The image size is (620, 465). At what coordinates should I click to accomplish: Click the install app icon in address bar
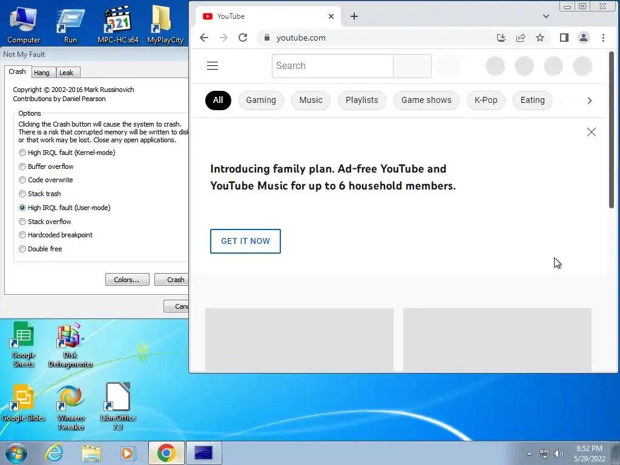point(501,38)
